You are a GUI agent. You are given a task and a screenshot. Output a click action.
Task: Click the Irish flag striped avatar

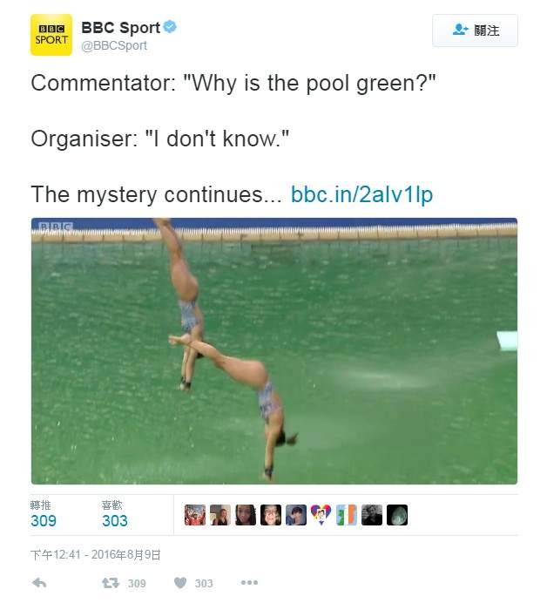[347, 515]
